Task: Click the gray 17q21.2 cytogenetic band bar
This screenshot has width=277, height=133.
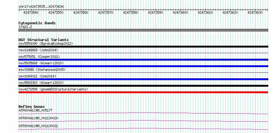Action: (143, 30)
